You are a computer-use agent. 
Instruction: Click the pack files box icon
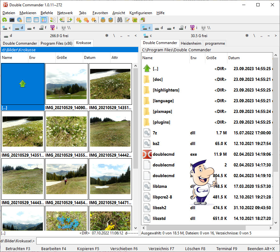[x=103, y=20]
